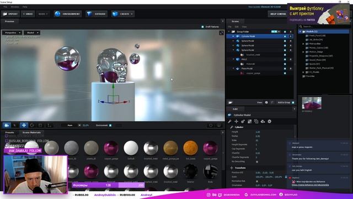Open the File menu in the title bar area
The width and height of the screenshot is (353, 199).
tap(5, 7)
